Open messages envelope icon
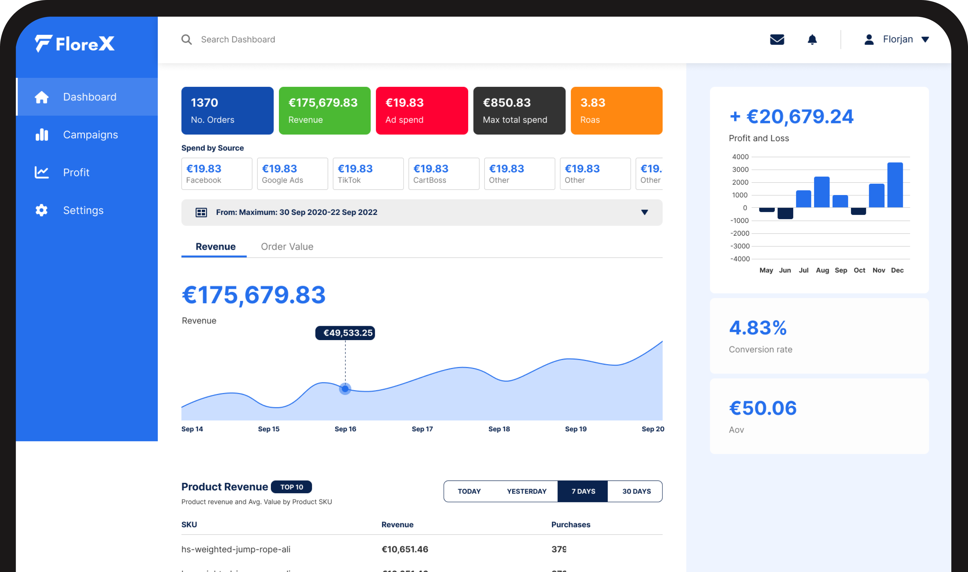The image size is (968, 572). coord(777,40)
